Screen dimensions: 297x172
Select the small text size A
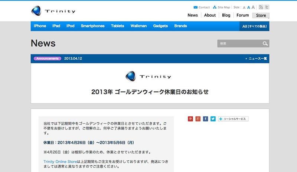click(244, 7)
